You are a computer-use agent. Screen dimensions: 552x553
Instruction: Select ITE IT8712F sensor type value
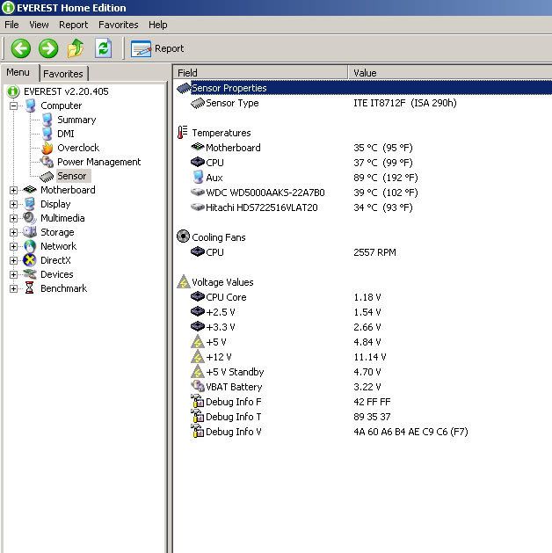pyautogui.click(x=405, y=103)
